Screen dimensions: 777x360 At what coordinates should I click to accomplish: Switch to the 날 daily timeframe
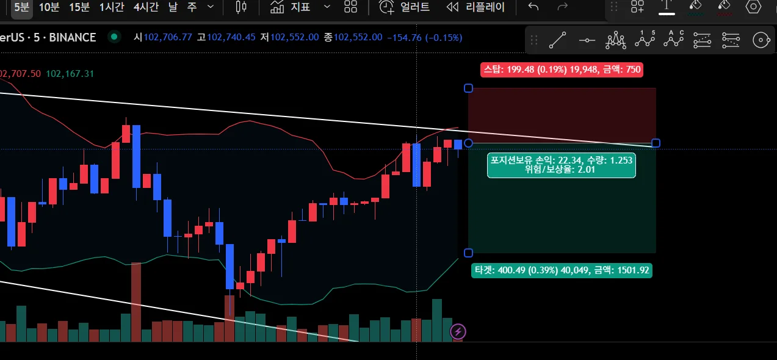click(173, 7)
